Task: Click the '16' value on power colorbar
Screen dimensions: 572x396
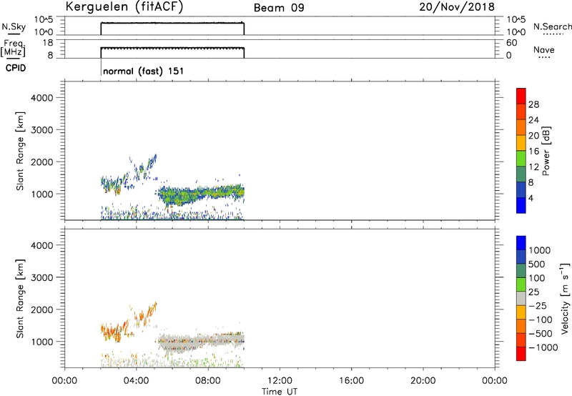Action: (533, 152)
